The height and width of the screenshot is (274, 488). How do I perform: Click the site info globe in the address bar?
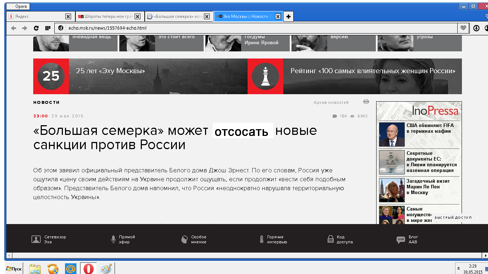point(61,28)
